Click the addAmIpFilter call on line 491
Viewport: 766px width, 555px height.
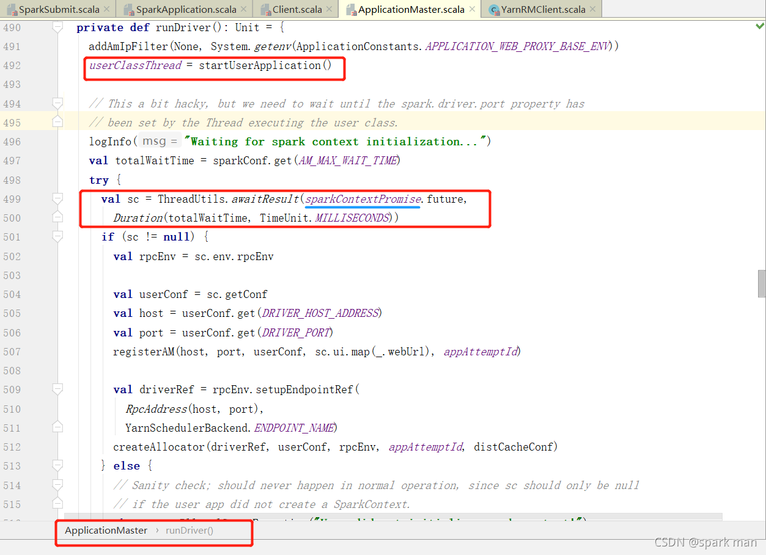point(129,46)
